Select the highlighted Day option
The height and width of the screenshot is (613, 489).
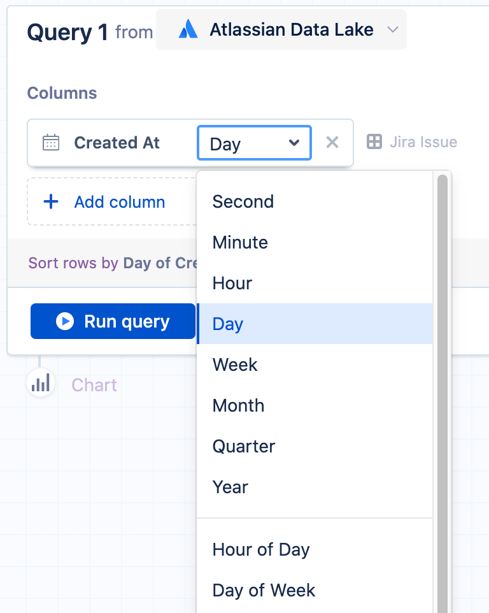(315, 324)
